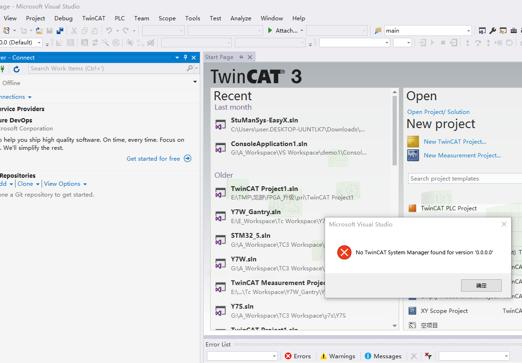Click the PLC Logout icon
Viewport: 522px width, 363px height.
[454, 43]
